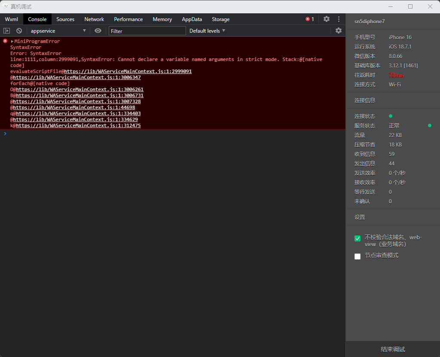440x357 pixels.
Task: Toggle 不校验合法域名 checkbox
Action: (357, 238)
